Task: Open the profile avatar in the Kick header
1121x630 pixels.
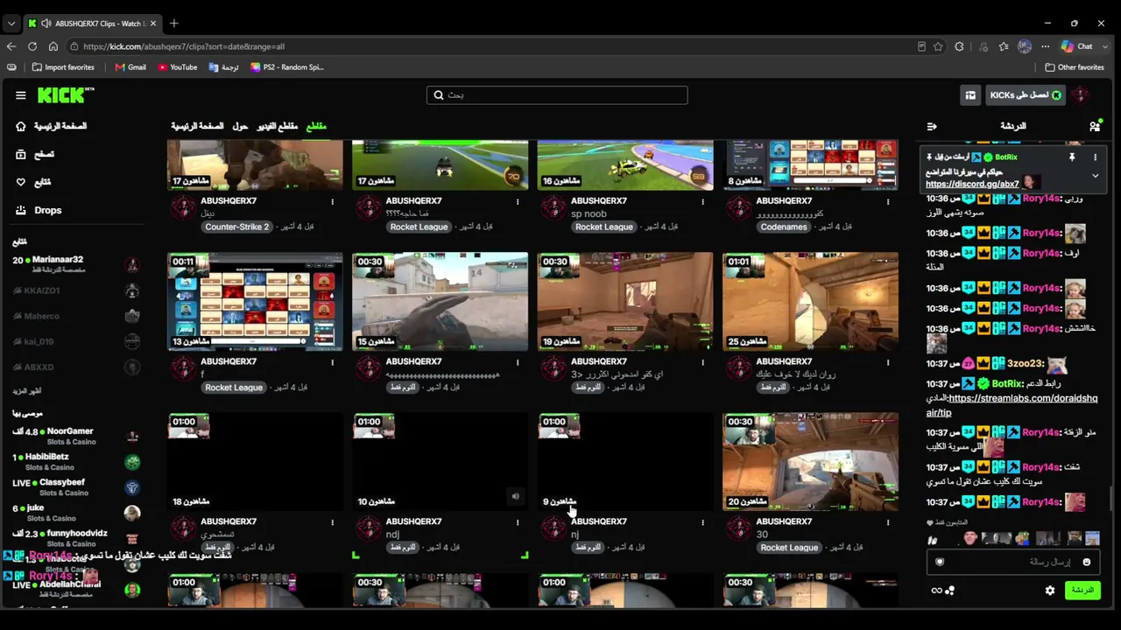Action: tap(1081, 95)
